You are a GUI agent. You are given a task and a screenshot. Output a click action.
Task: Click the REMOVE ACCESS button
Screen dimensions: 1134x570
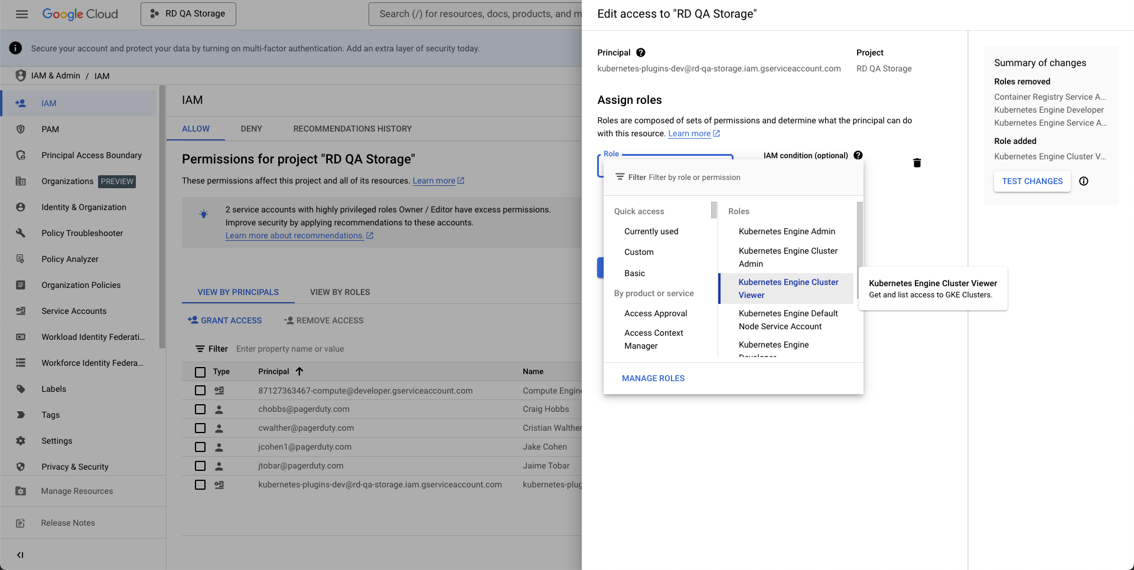coord(324,320)
